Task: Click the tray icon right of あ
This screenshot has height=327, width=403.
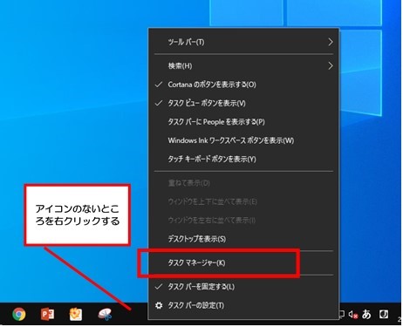Action: click(384, 314)
